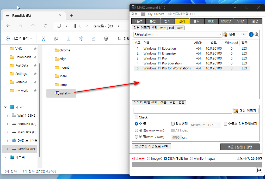The width and height of the screenshot is (265, 179).
Task: Refresh the Ramdisk folder view
Action: point(45,26)
